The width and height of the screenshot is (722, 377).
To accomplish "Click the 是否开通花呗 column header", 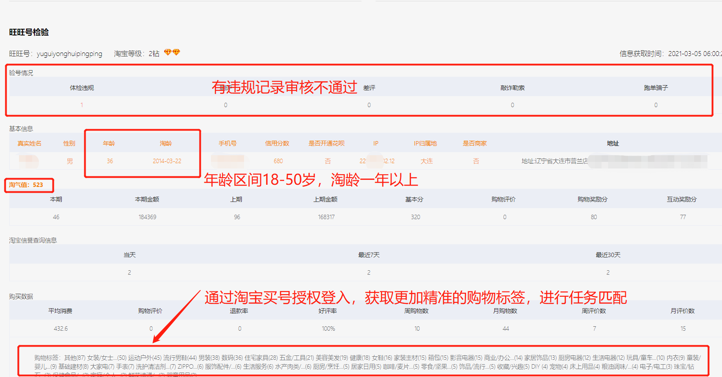I will pos(327,143).
